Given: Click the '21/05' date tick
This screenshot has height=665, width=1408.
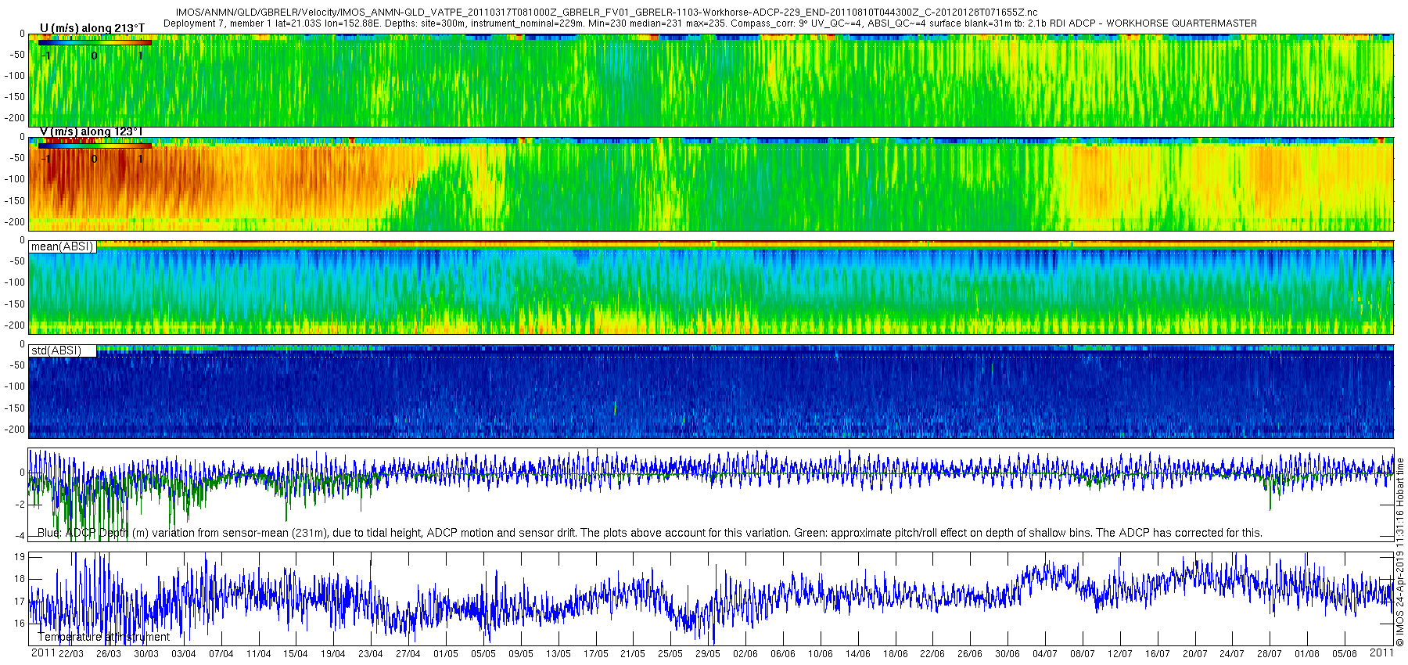Looking at the screenshot, I should tap(633, 654).
